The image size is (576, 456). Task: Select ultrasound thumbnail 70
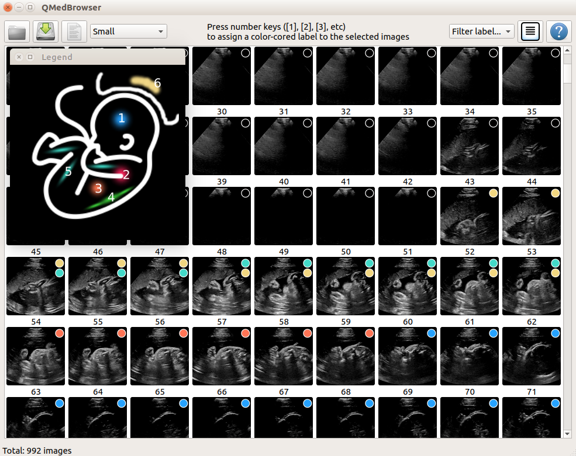pyautogui.click(x=470, y=356)
